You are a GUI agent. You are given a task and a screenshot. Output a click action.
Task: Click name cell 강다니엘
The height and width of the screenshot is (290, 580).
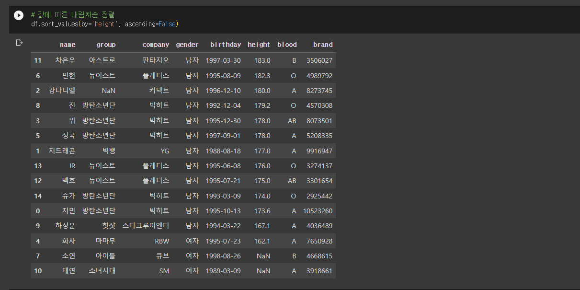coord(62,91)
